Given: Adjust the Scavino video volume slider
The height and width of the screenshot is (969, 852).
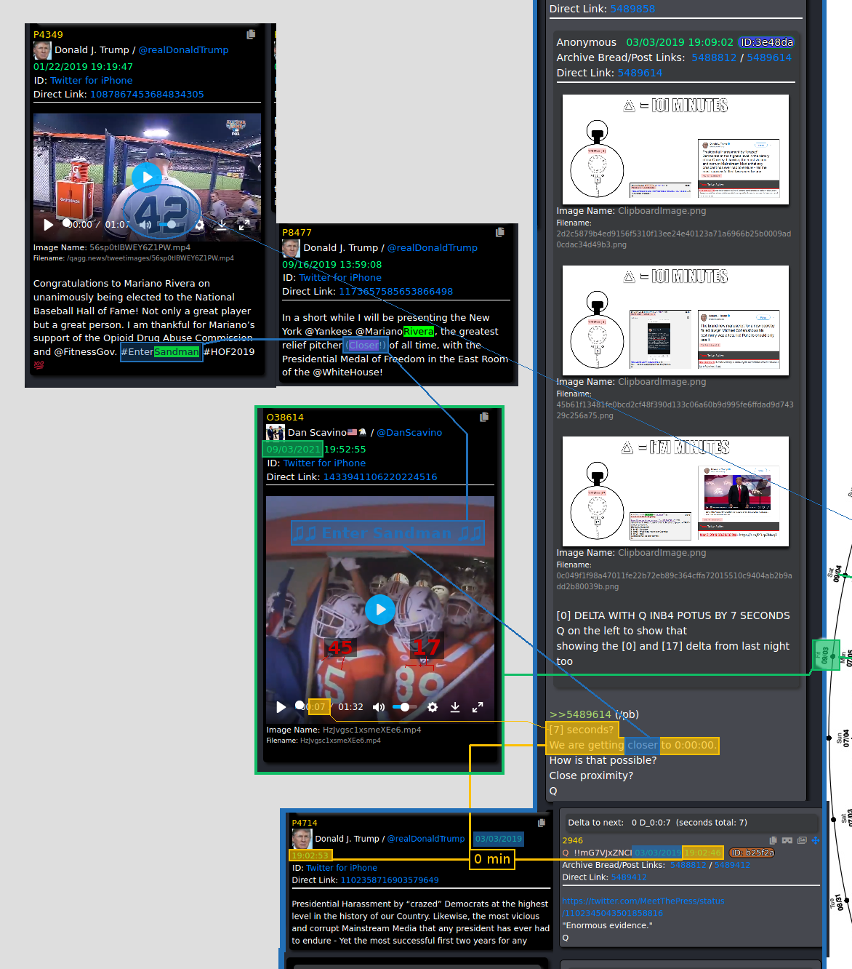Looking at the screenshot, I should (405, 707).
